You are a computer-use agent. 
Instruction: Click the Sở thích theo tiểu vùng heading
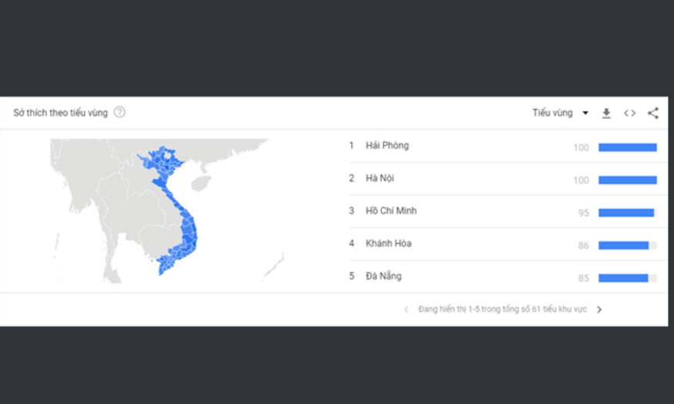[x=60, y=113]
